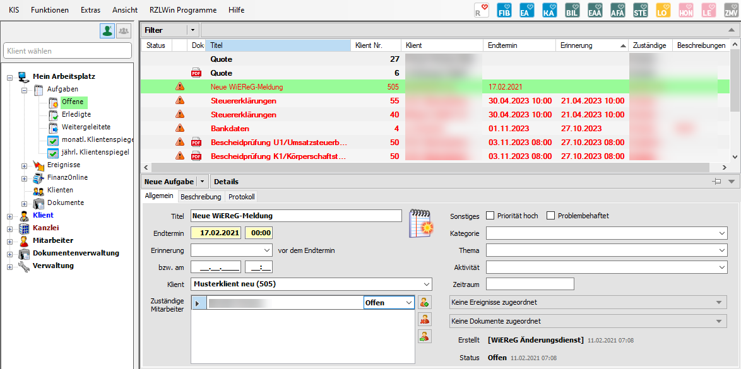Expand the Kanzlei tree node
The height and width of the screenshot is (369, 741).
[x=9, y=228]
